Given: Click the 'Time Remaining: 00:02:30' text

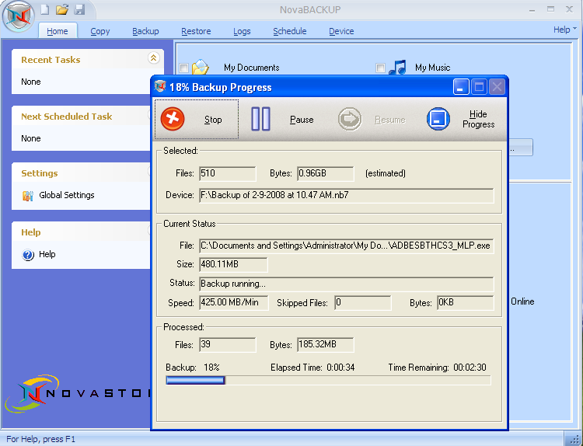Looking at the screenshot, I should [437, 368].
